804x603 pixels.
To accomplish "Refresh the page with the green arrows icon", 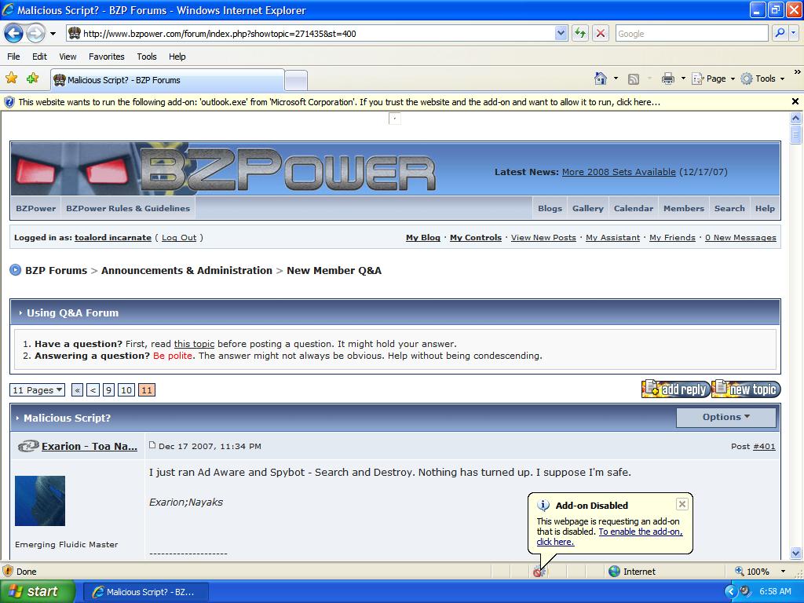I will tap(580, 34).
